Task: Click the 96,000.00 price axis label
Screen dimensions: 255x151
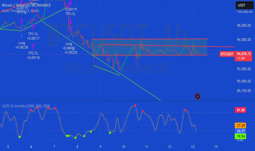Action: pos(244,40)
